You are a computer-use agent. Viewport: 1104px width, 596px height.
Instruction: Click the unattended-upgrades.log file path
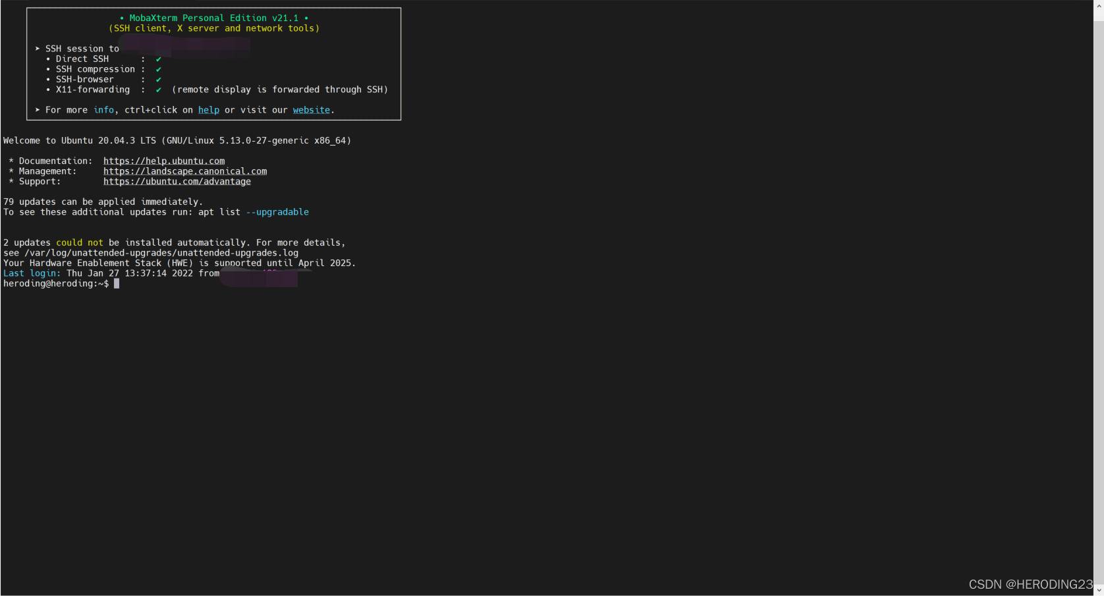(161, 253)
